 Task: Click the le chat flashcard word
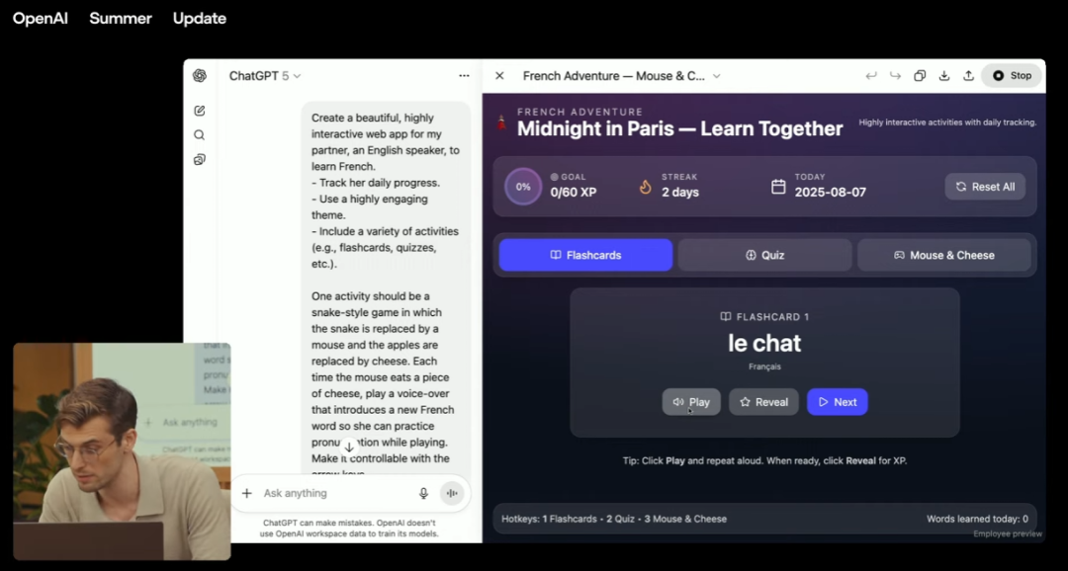764,343
